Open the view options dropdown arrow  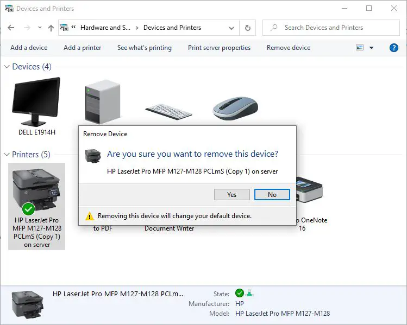[372, 48]
